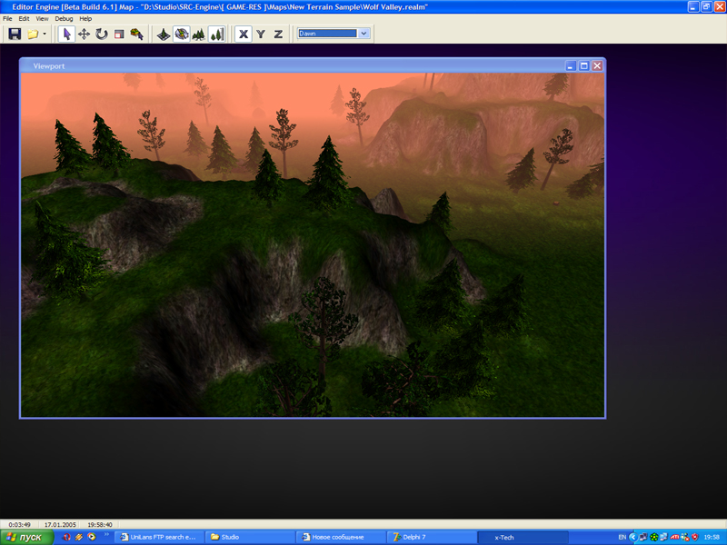Open the Debug menu
This screenshot has width=727, height=545.
tap(64, 18)
